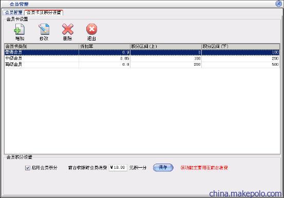Toggle the 启用会员积分 checkbox
The image size is (284, 198).
click(x=28, y=168)
